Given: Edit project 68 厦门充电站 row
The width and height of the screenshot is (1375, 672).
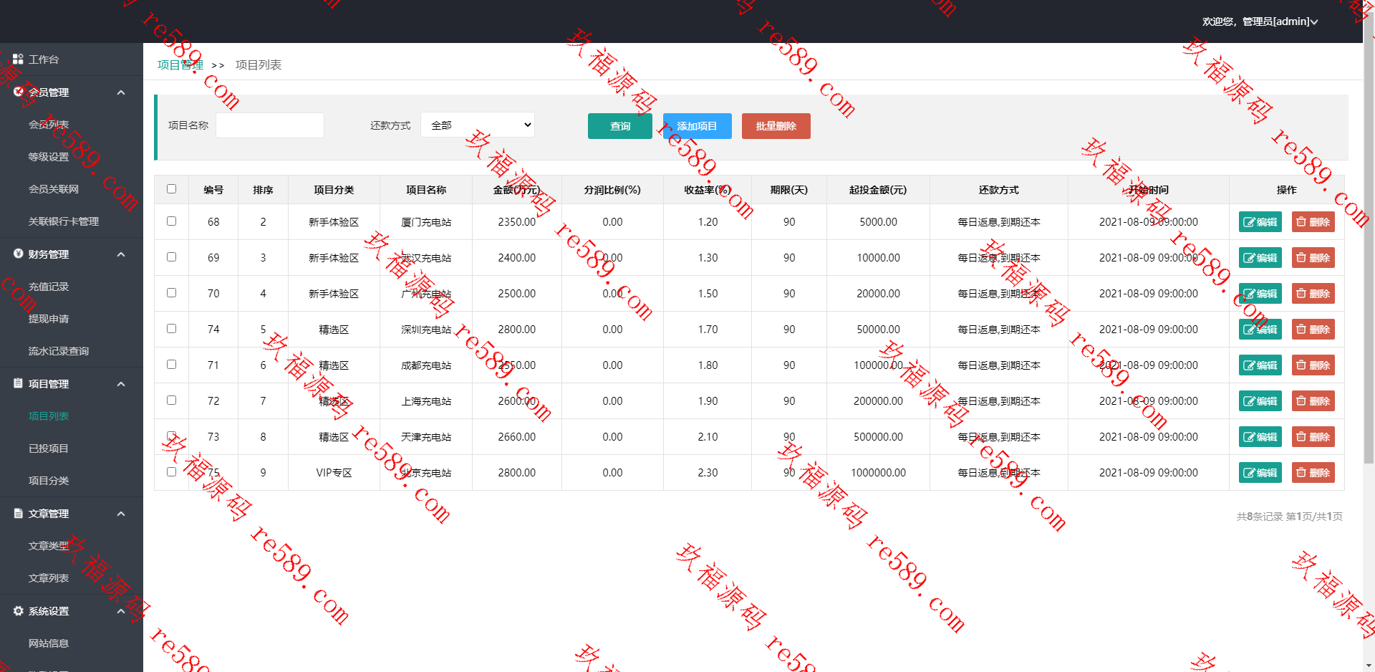Looking at the screenshot, I should coord(1260,222).
